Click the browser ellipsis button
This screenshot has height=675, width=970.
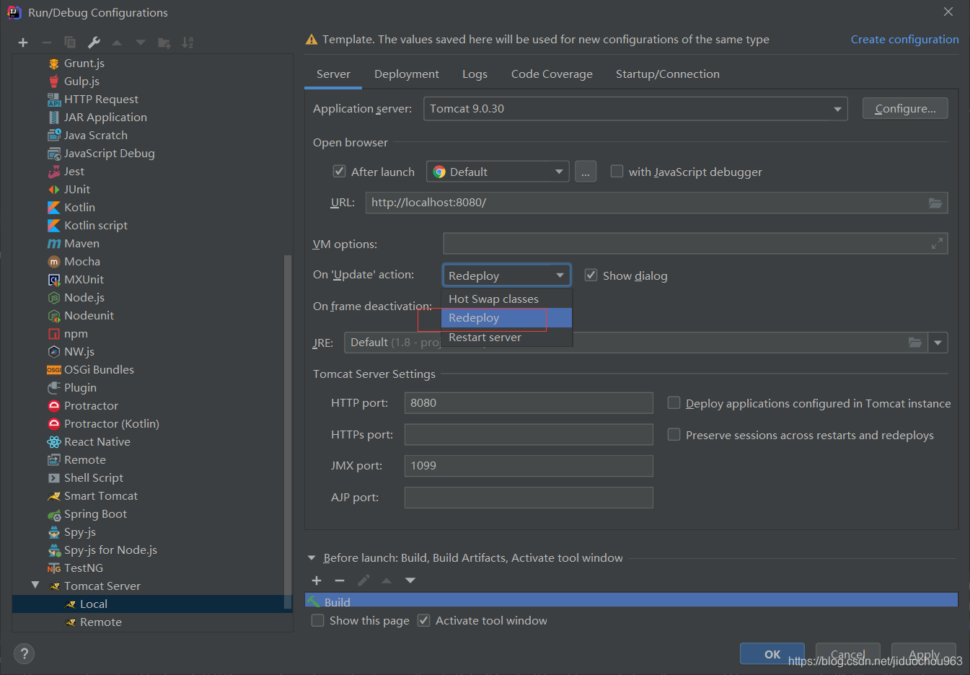click(586, 172)
